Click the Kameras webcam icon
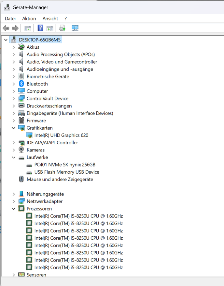 [x=21, y=150]
